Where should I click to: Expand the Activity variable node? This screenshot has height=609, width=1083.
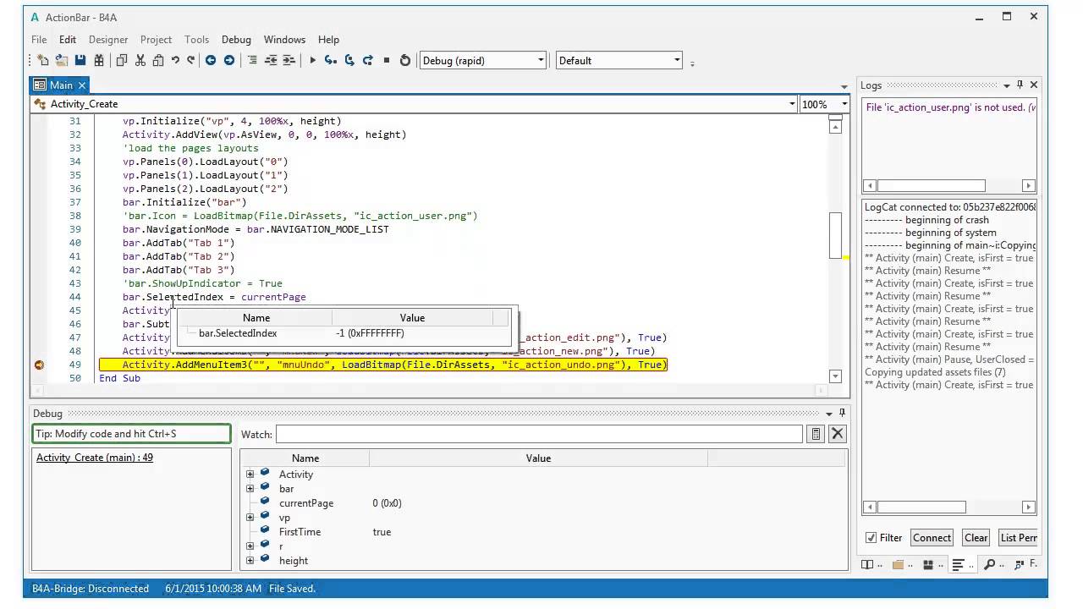(250, 475)
